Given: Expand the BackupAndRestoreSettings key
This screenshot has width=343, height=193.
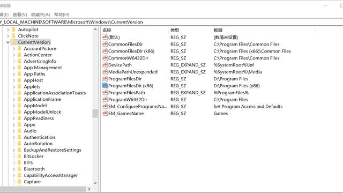Looking at the screenshot, I should tap(14, 150).
